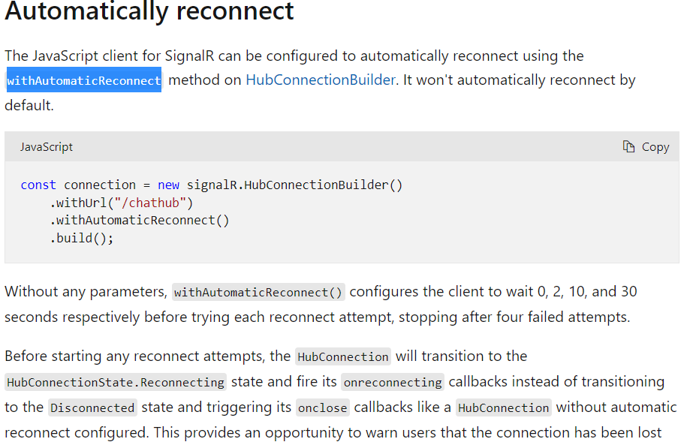Click the HubConnection inline code snippet
Screen dimensions: 696x445
[342, 356]
